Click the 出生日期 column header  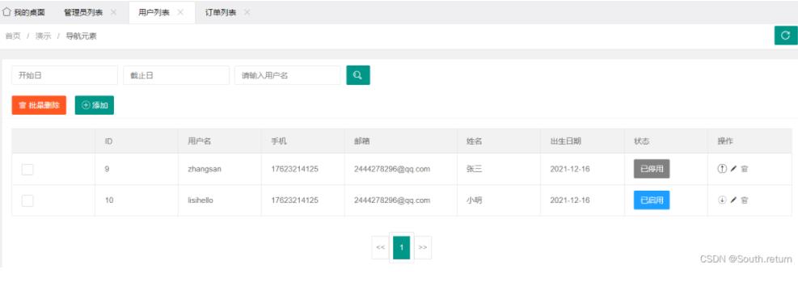[x=565, y=141]
